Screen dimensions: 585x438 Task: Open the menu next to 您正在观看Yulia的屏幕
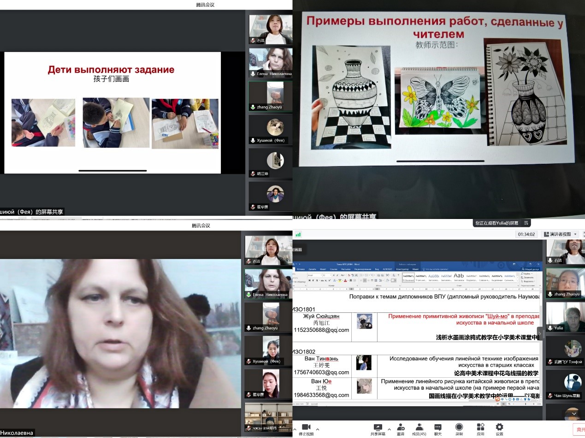tap(526, 223)
